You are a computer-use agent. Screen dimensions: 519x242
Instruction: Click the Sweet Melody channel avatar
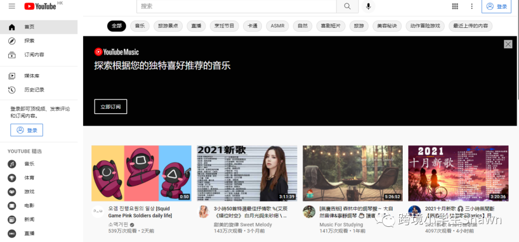203,212
